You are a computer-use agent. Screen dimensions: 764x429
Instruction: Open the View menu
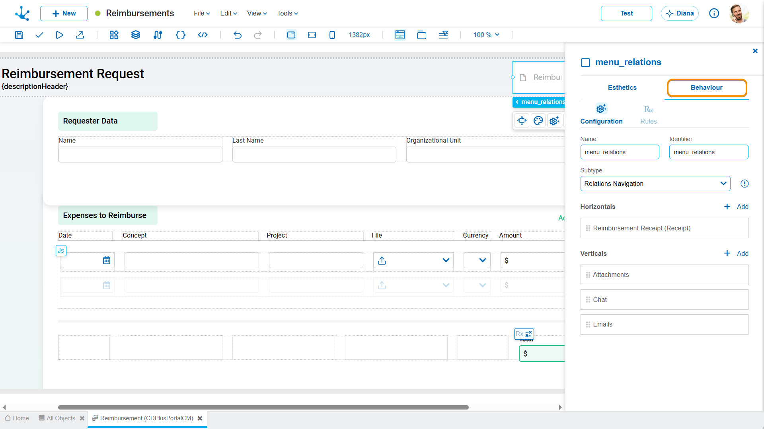coord(257,14)
